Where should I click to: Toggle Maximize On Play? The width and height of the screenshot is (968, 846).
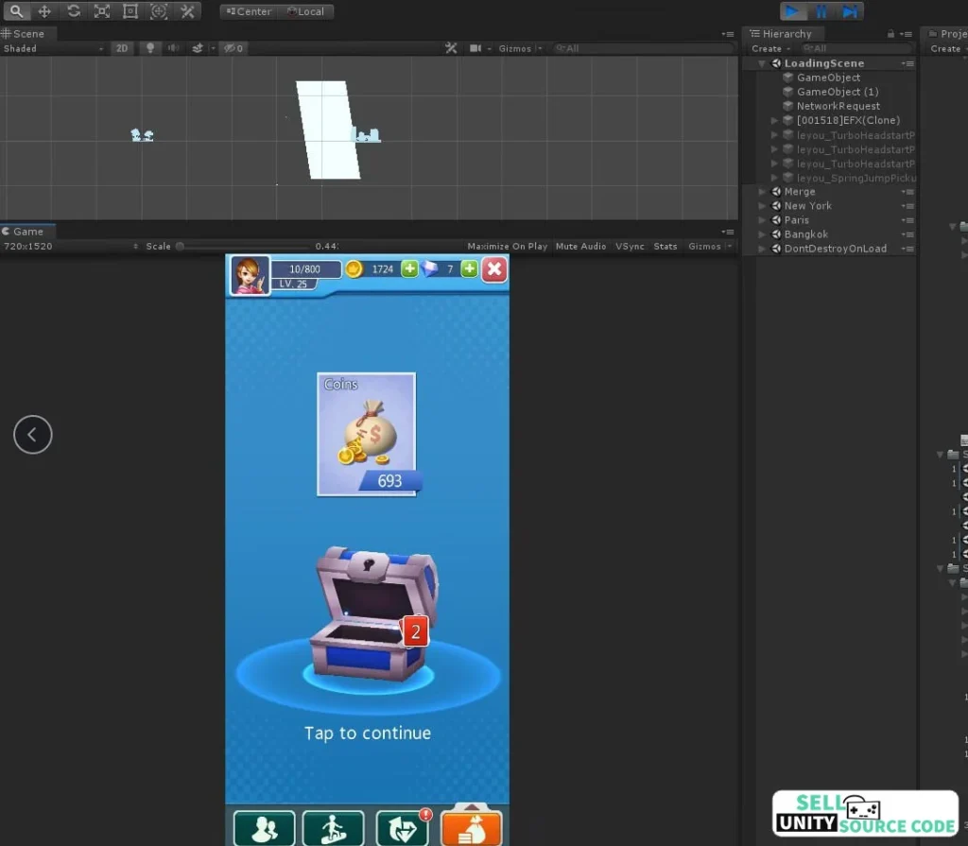click(x=507, y=247)
